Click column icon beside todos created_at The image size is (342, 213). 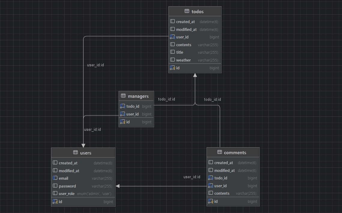[x=173, y=21]
